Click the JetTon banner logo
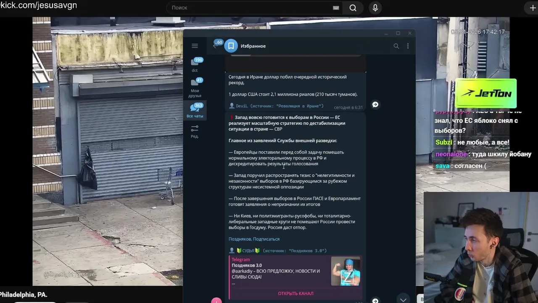This screenshot has height=303, width=538. click(486, 93)
